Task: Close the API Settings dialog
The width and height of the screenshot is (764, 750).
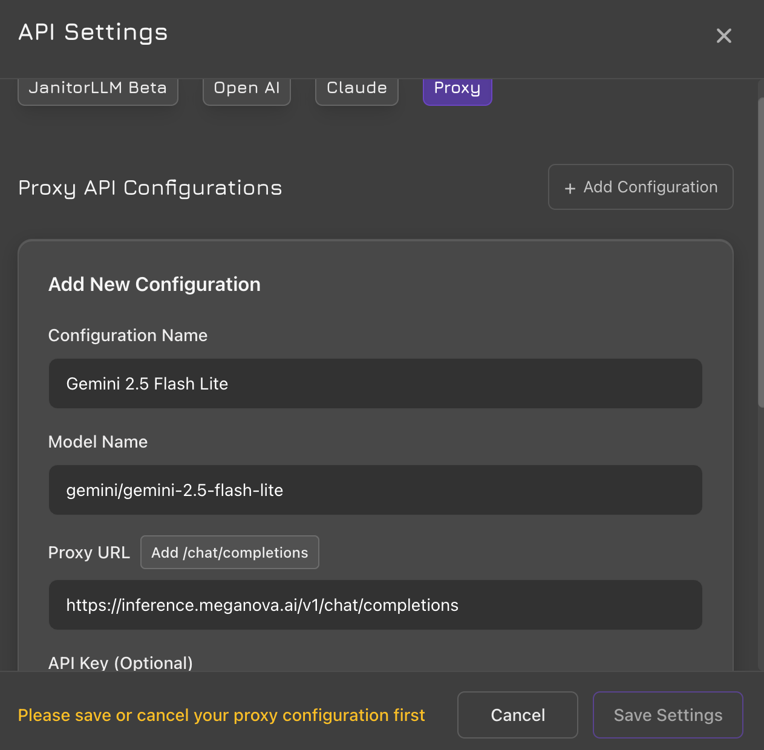Action: tap(723, 36)
